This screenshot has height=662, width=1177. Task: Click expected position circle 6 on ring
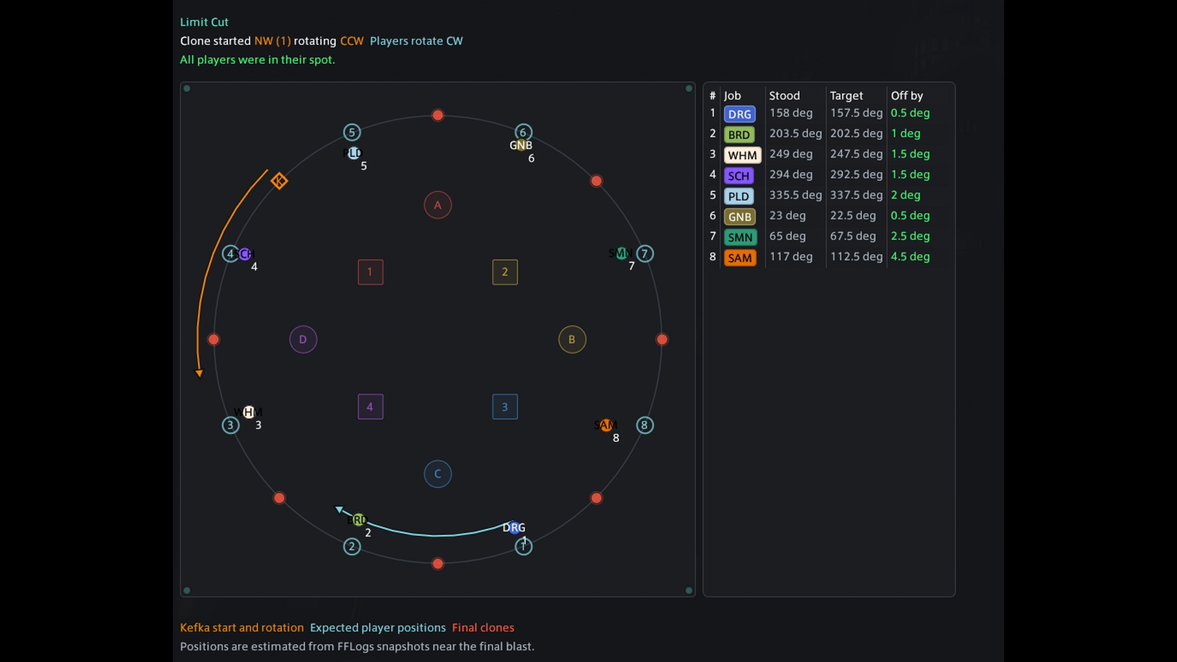pos(523,132)
